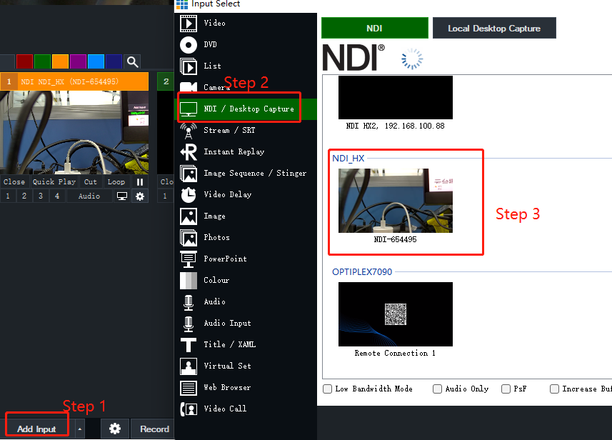Select the NDI-654495 source thumbnail
Image resolution: width=612 pixels, height=440 pixels.
(x=395, y=201)
